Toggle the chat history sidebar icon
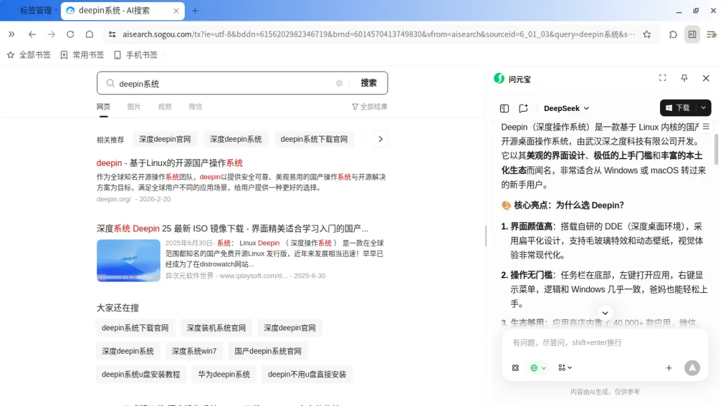 tap(505, 108)
